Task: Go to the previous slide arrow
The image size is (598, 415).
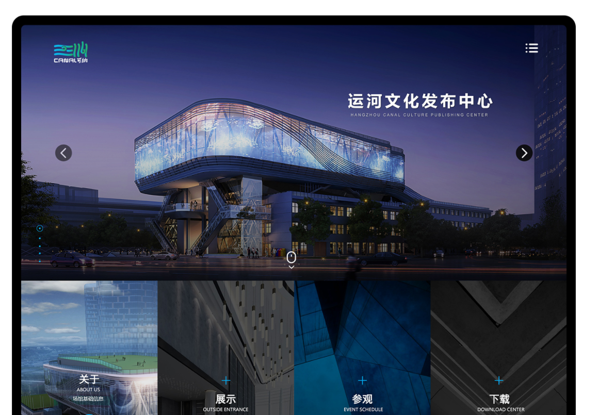Action: (x=63, y=153)
